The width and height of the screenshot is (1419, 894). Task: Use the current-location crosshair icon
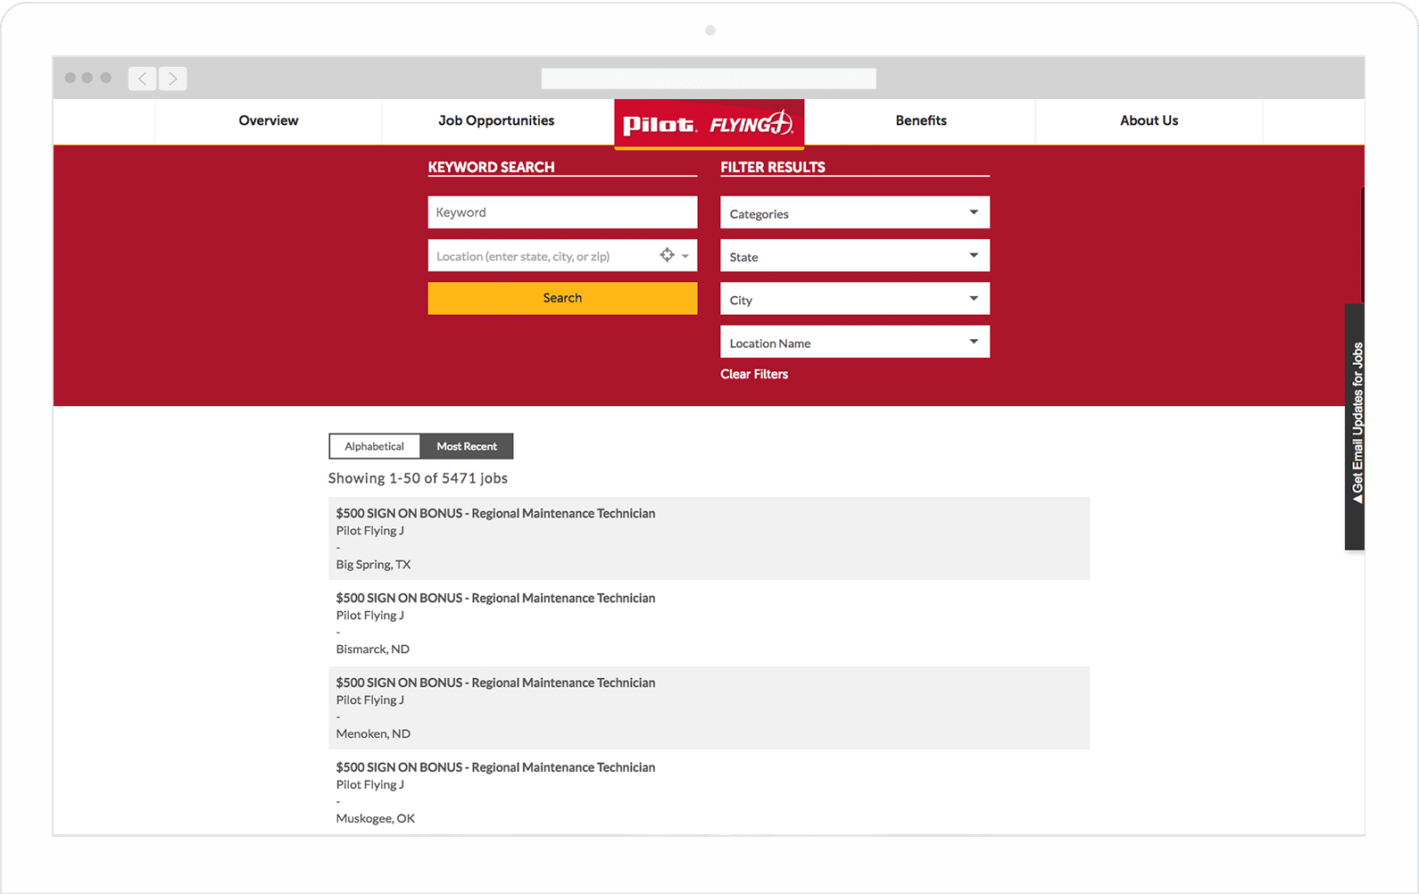coord(667,255)
